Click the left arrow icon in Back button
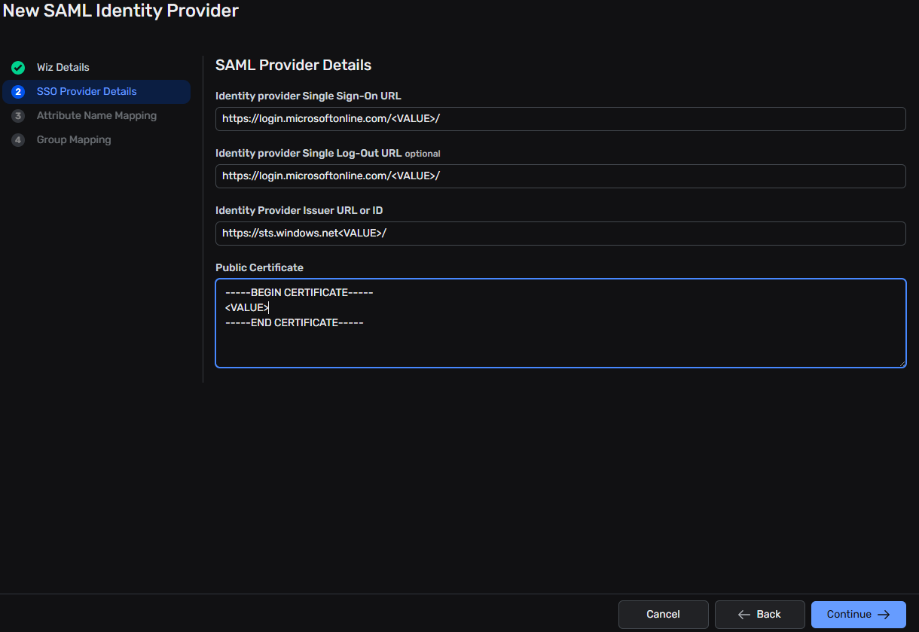 point(743,615)
